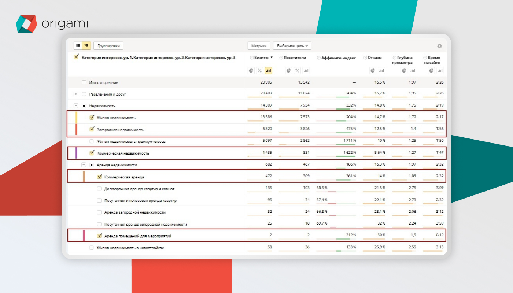
Task: Click help icon beside Аффинити-индекс header
Action: 318,58
